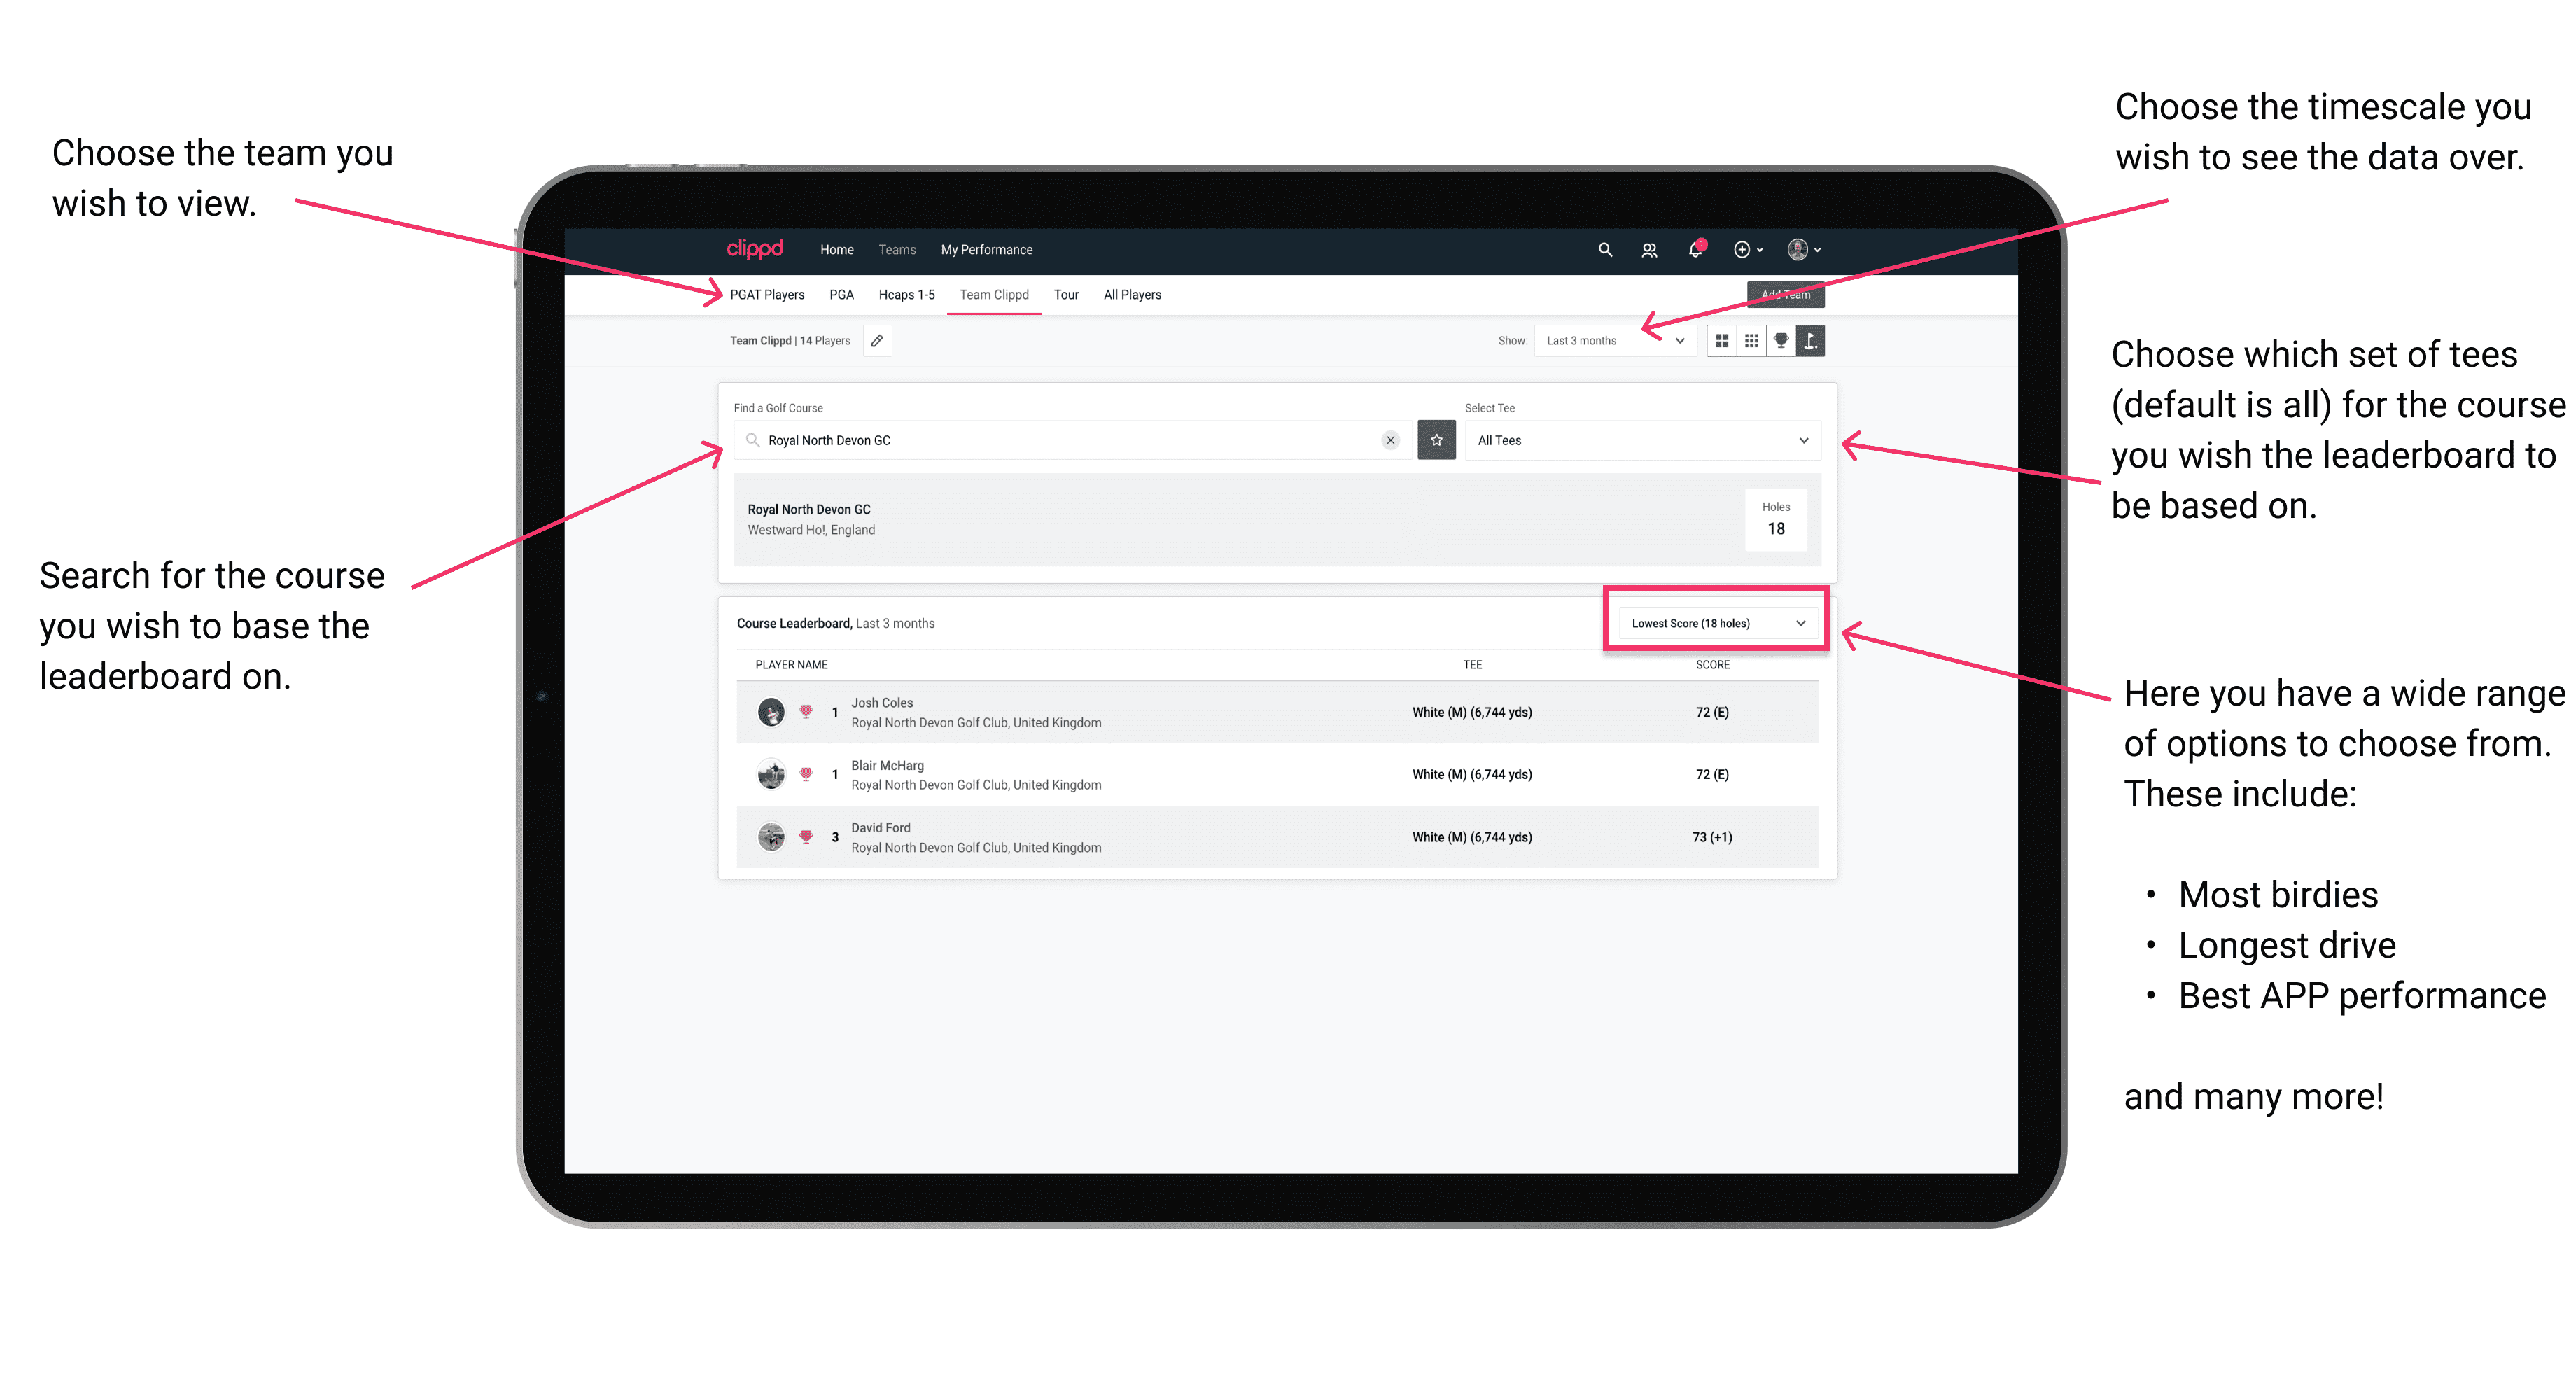Click the star/favorite icon for Royal North Devon GC

1436,439
